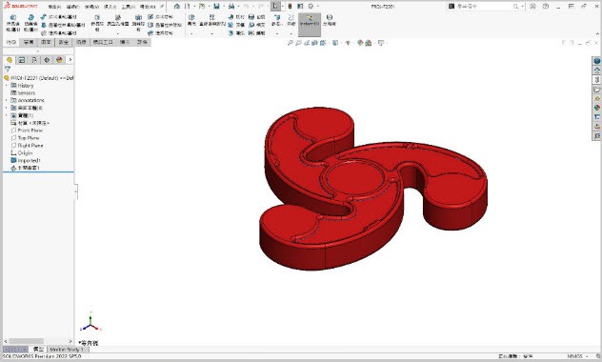602x362 pixels.
Task: Select the Boundary Boss/Base command
Action: point(59,33)
